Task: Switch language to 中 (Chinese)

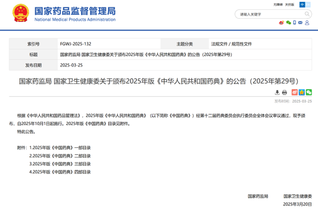Action: click(x=302, y=4)
